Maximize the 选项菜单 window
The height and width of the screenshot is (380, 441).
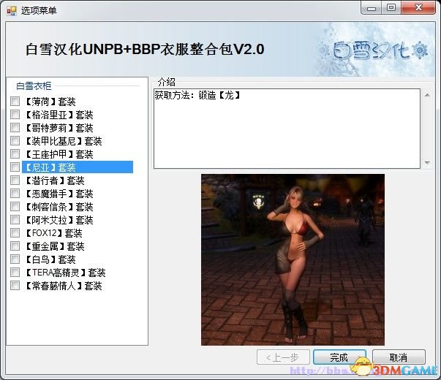391,8
